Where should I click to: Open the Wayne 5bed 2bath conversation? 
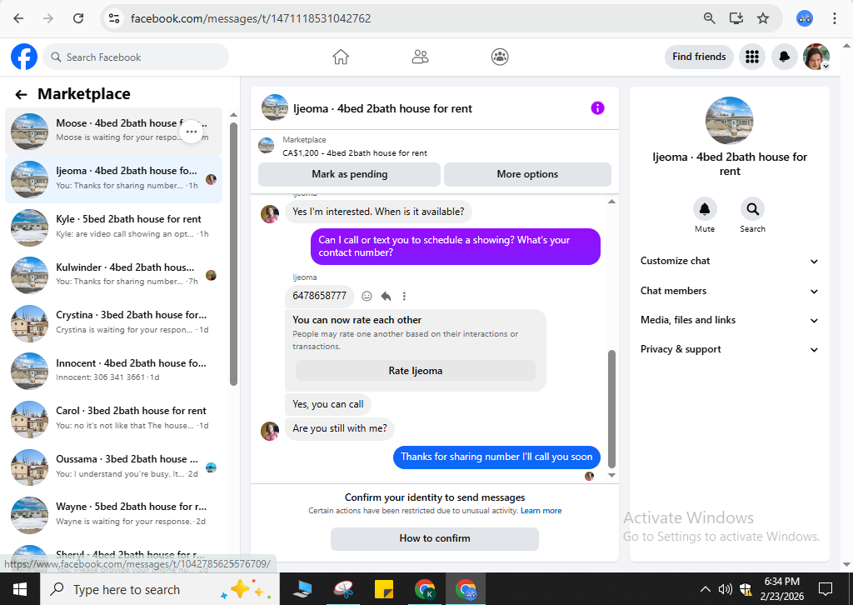coord(113,514)
